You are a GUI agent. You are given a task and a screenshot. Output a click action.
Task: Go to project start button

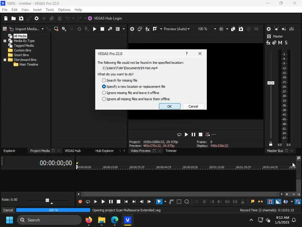126,202
